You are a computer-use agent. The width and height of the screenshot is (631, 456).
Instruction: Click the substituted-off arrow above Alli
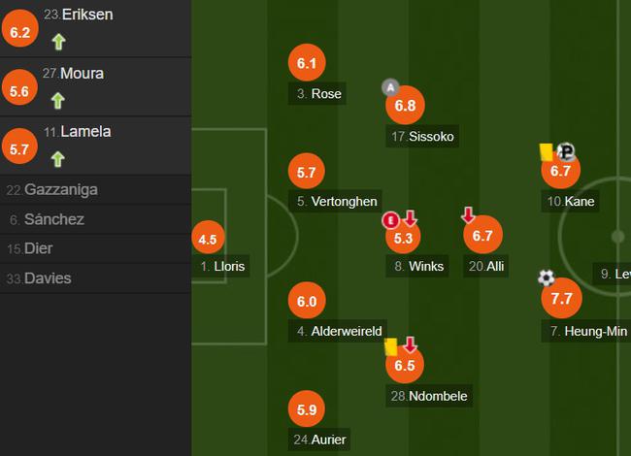(x=468, y=215)
